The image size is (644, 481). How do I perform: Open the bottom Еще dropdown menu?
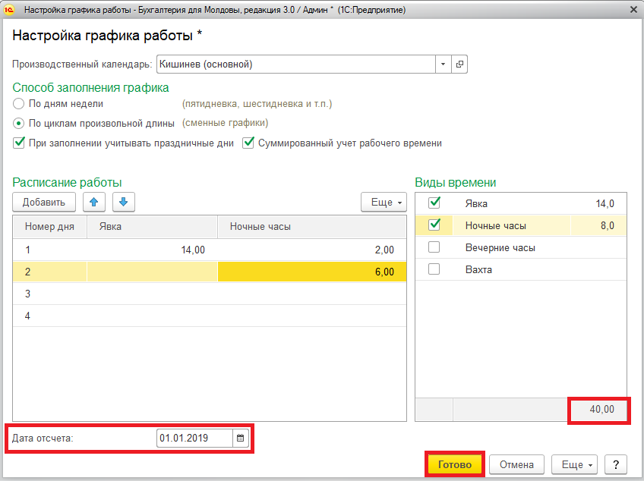click(x=576, y=464)
